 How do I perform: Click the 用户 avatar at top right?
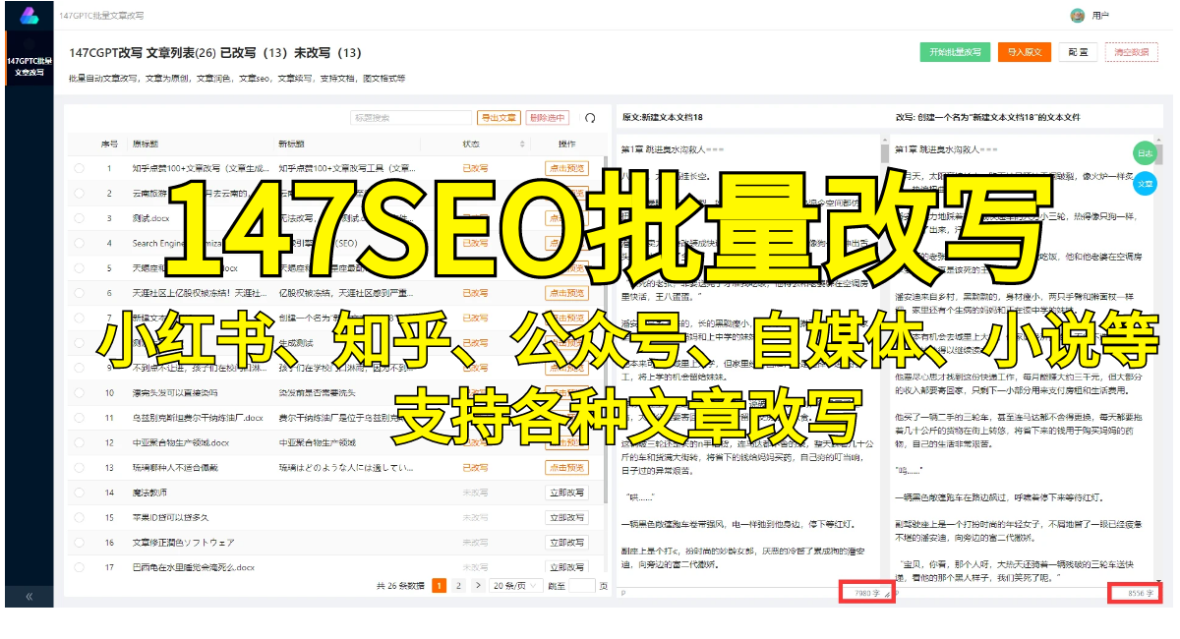[x=1076, y=14]
